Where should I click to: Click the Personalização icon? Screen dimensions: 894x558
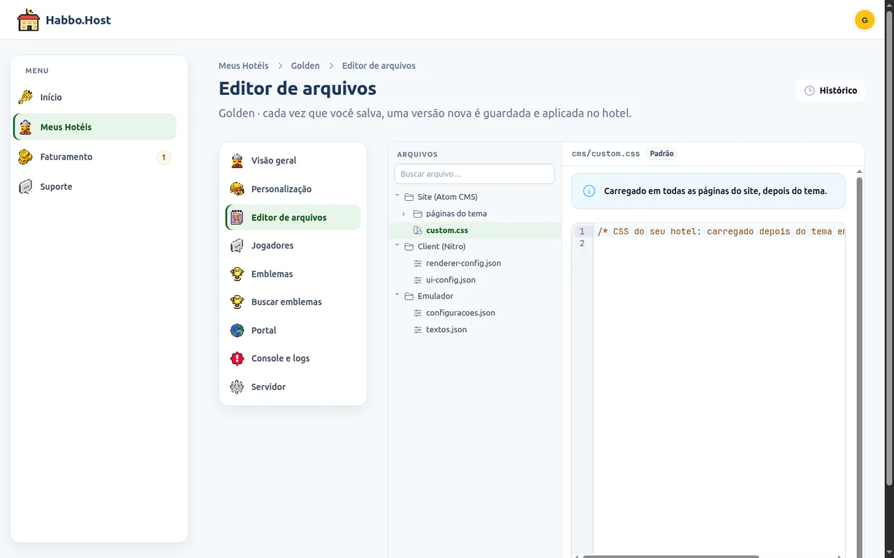coord(237,189)
